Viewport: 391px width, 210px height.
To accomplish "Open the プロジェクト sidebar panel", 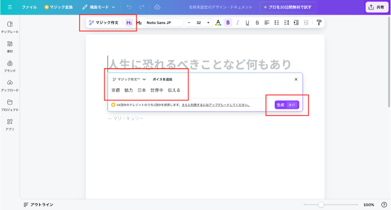I will 10,105.
